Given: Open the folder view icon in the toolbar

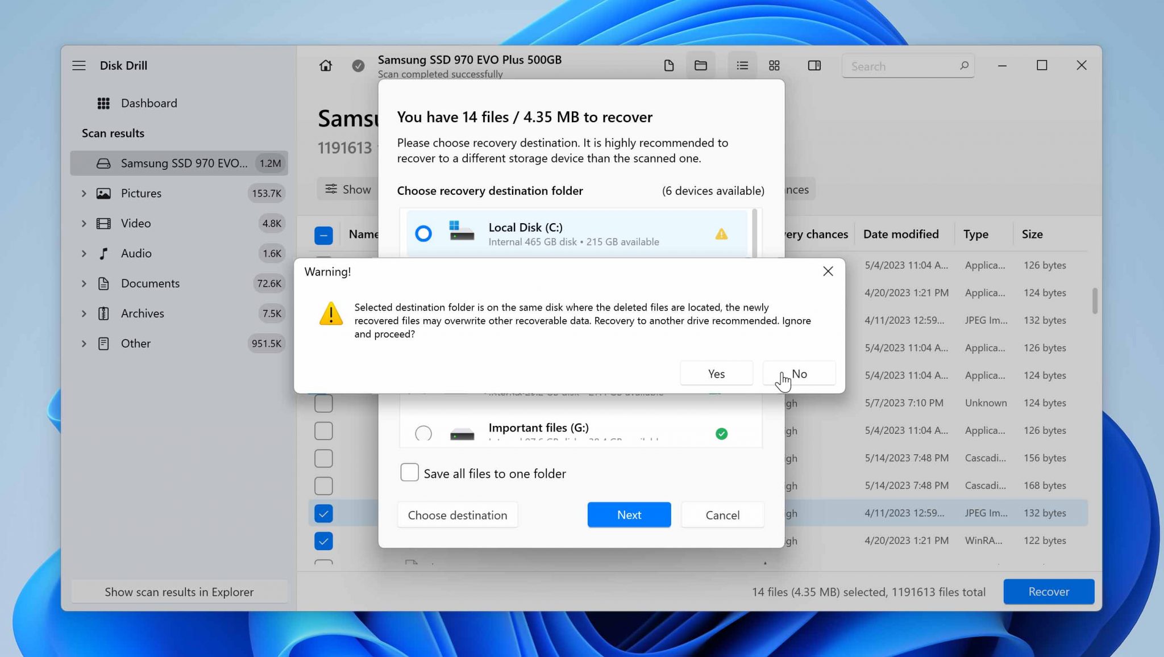Looking at the screenshot, I should (x=700, y=65).
